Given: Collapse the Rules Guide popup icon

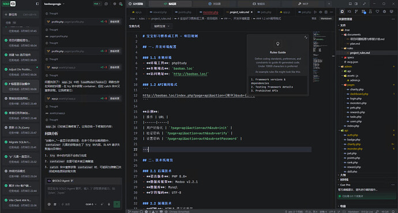Looking at the screenshot, I should (x=306, y=38).
